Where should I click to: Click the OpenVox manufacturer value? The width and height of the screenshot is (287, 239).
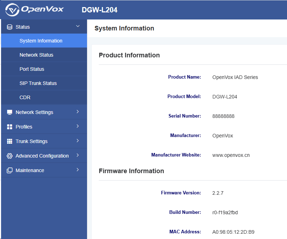pos(223,136)
